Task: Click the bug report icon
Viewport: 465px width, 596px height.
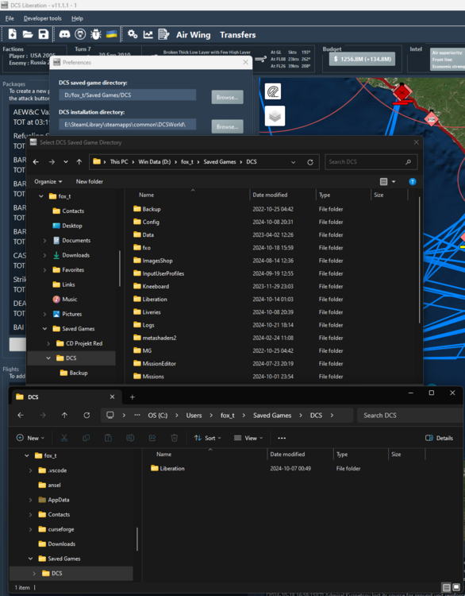Action: [x=96, y=35]
